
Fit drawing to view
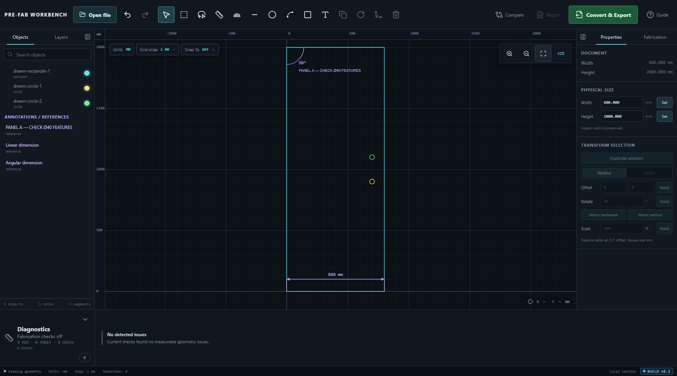[543, 53]
